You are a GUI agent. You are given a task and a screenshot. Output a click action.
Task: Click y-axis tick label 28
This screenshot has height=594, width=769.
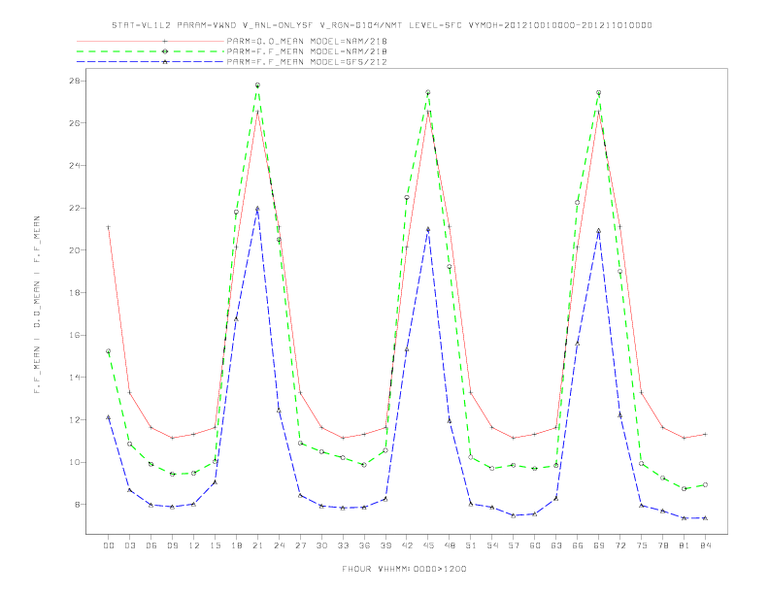pos(75,81)
